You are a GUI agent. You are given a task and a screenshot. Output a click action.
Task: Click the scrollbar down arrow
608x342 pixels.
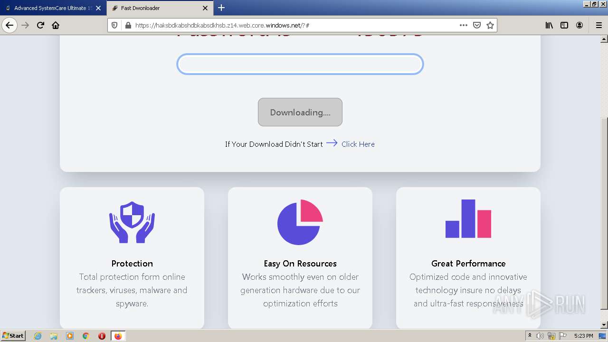(x=604, y=325)
